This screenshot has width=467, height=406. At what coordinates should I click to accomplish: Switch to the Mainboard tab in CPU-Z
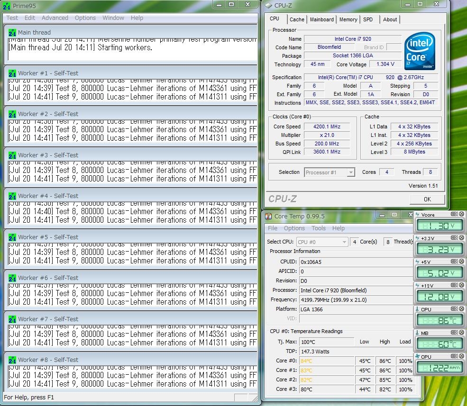pos(322,19)
